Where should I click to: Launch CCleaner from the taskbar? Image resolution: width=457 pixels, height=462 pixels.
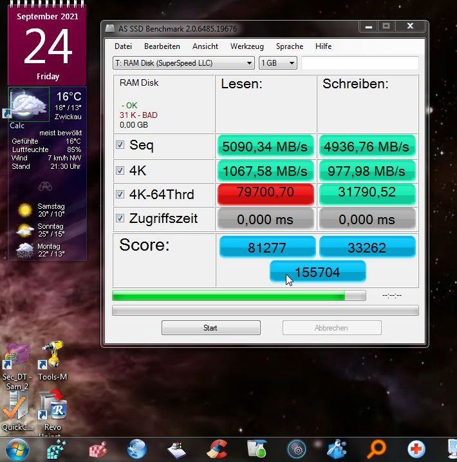tap(217, 450)
